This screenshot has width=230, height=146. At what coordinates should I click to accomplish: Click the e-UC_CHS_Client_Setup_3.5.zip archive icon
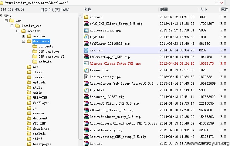tap(86, 24)
